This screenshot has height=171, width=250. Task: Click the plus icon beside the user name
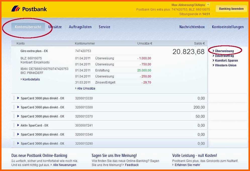[208, 5]
